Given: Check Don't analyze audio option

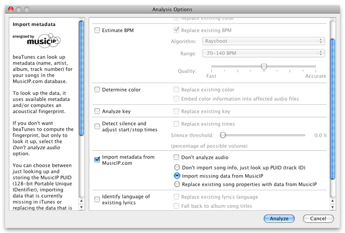Looking at the screenshot, I should coord(176,157).
